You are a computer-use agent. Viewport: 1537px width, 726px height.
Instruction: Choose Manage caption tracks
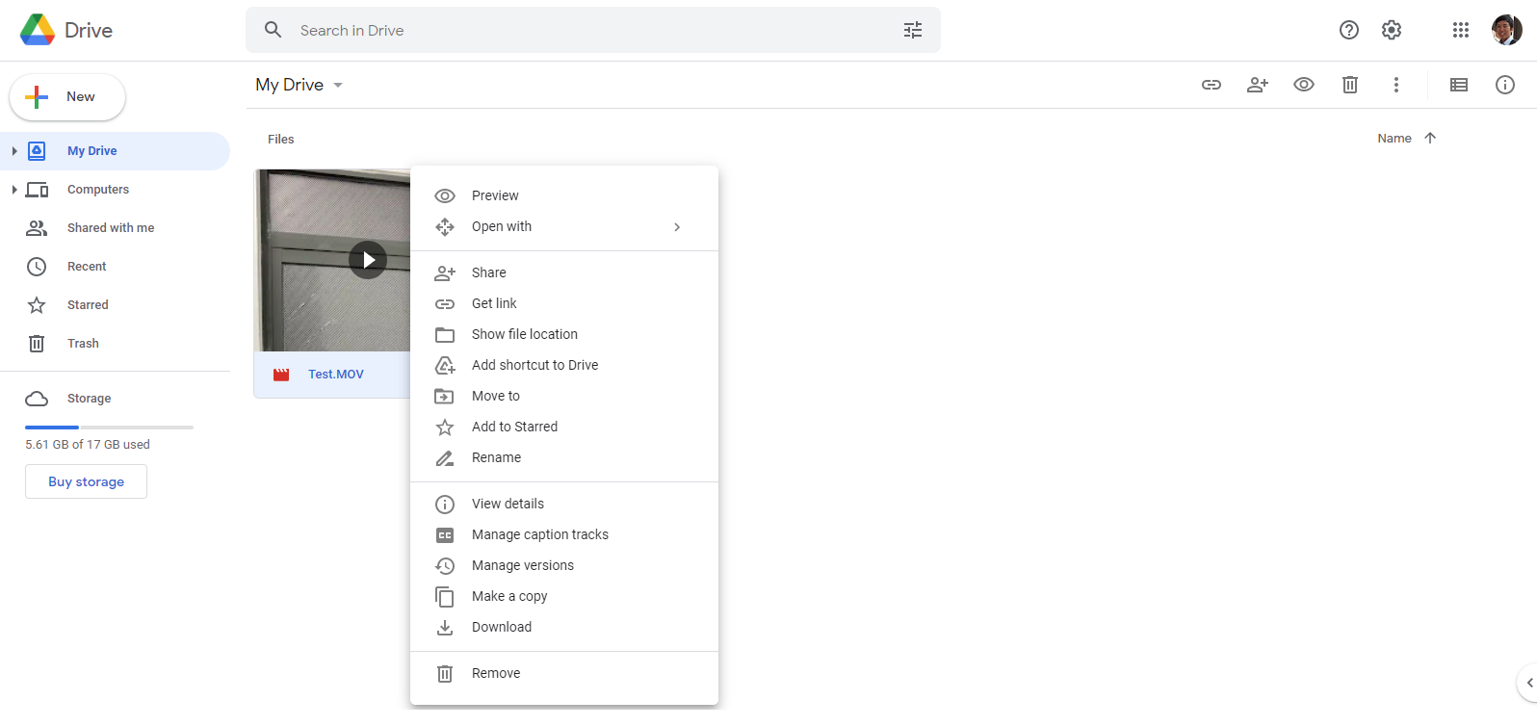pos(564,534)
